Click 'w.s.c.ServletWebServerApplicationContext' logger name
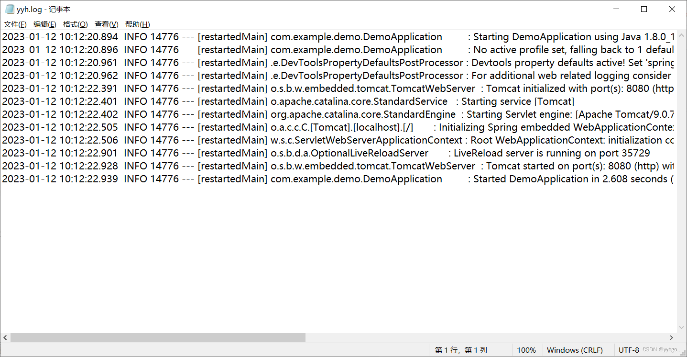Viewport: 687px width, 357px height. [366, 140]
